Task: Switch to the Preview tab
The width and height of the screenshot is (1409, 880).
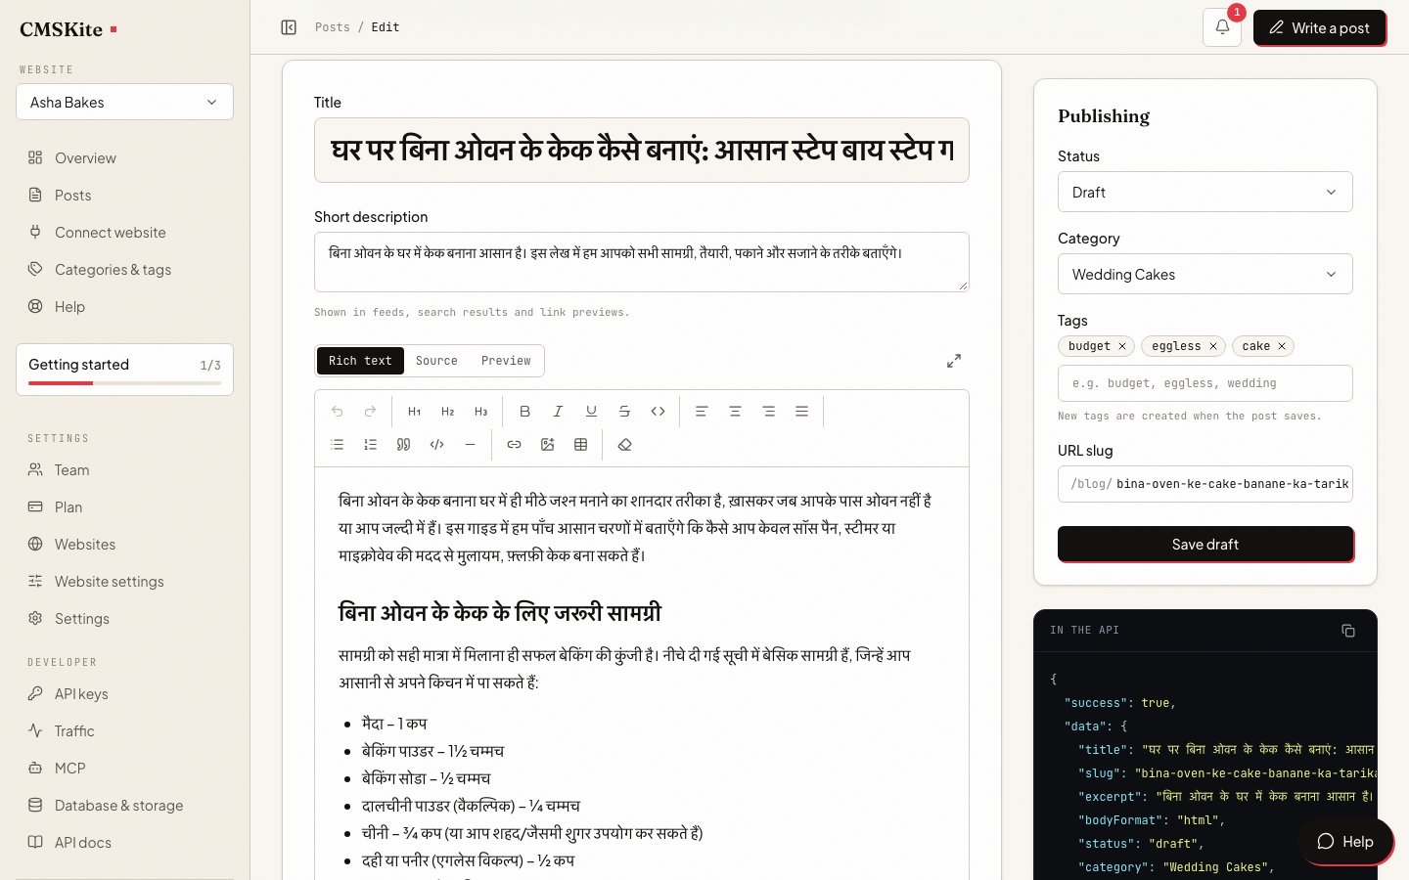Action: pyautogui.click(x=506, y=361)
